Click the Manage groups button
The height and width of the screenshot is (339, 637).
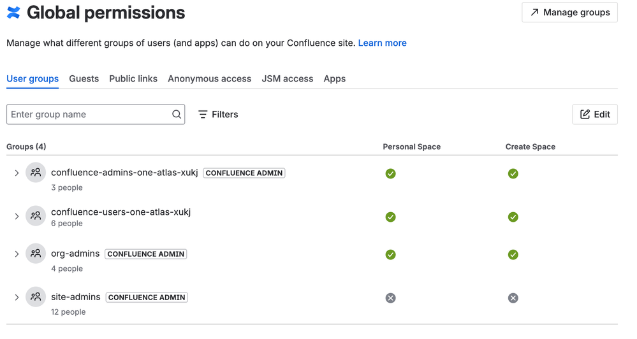coord(569,12)
